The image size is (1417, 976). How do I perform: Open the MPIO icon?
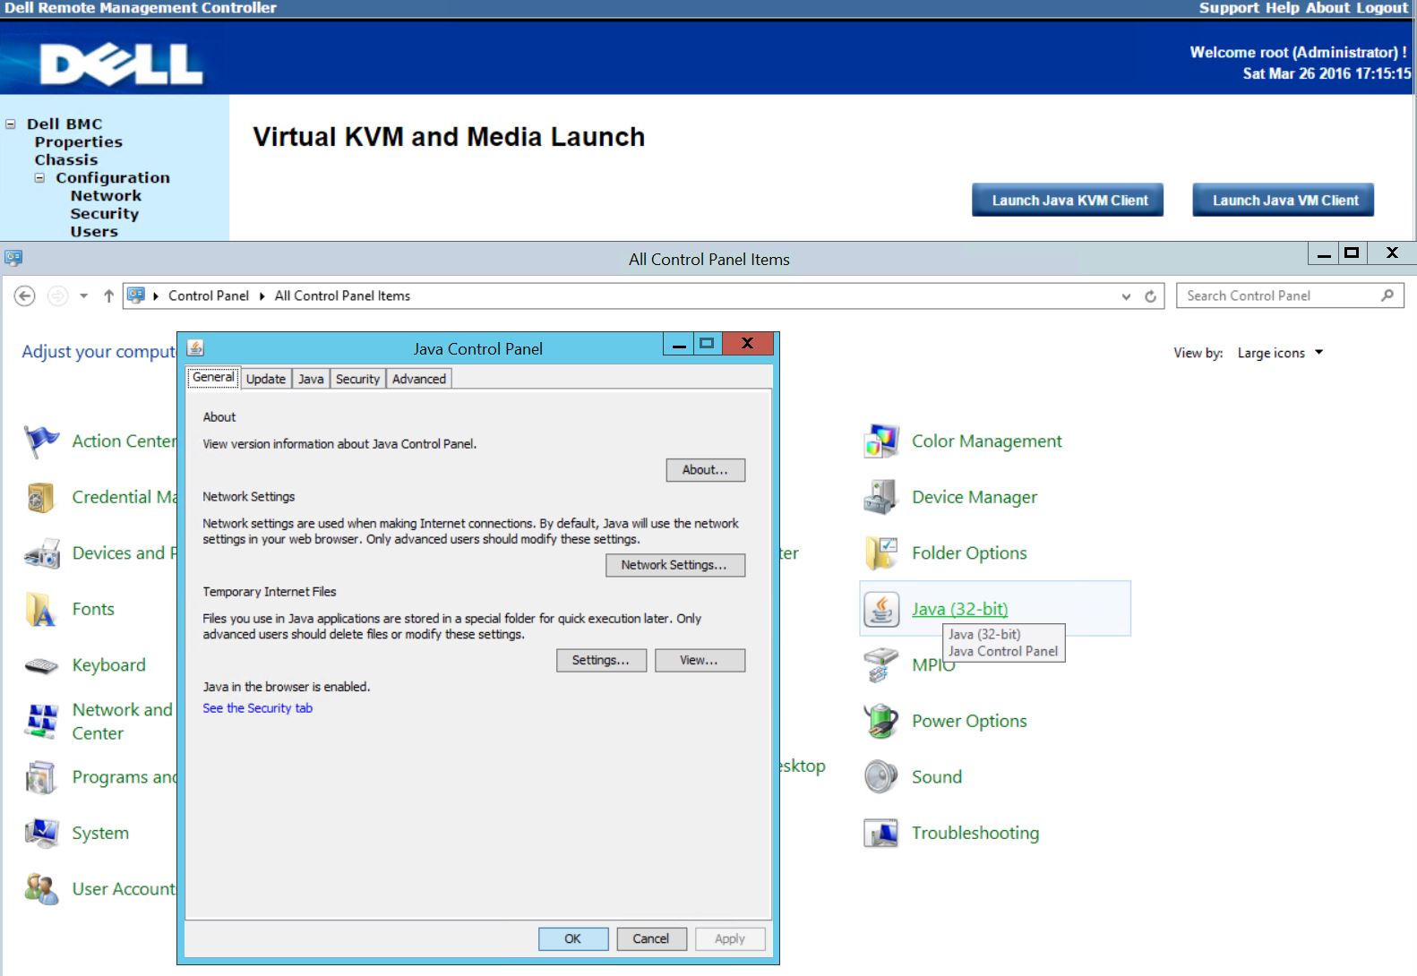click(881, 665)
